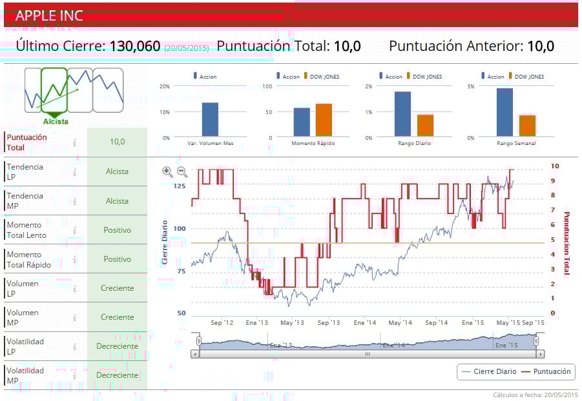Click the APPLE INC header title

click(49, 15)
